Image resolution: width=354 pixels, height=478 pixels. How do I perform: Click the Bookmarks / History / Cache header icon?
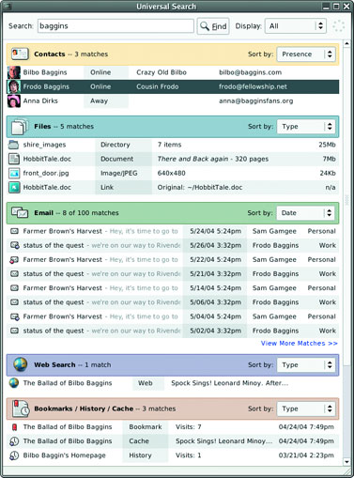tap(21, 409)
